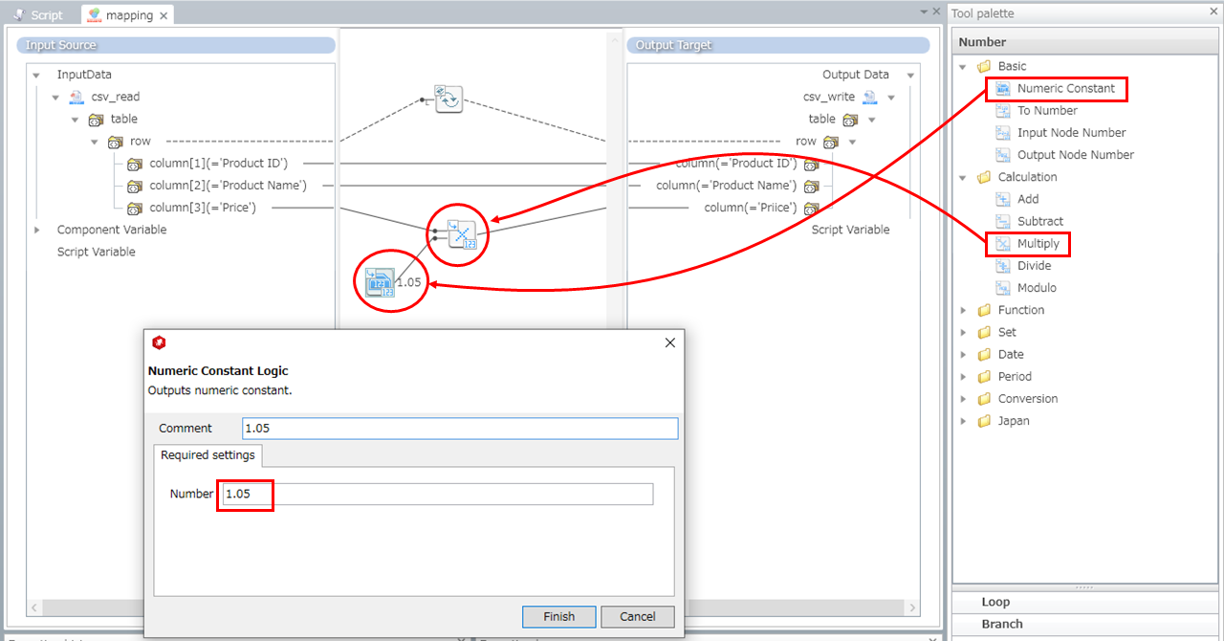Click the Comment text field
Image resolution: width=1224 pixels, height=641 pixels.
459,429
